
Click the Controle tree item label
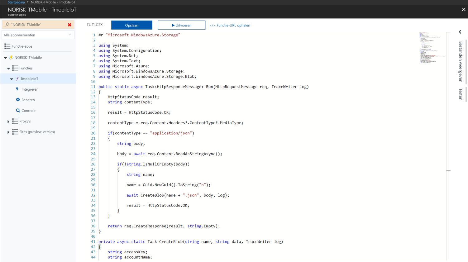coord(28,111)
